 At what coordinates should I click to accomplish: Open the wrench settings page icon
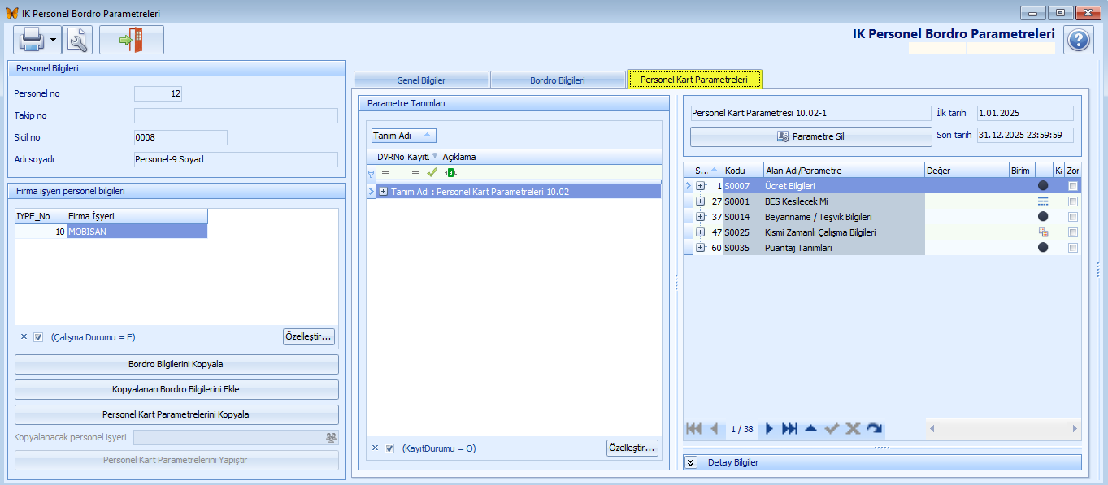77,40
